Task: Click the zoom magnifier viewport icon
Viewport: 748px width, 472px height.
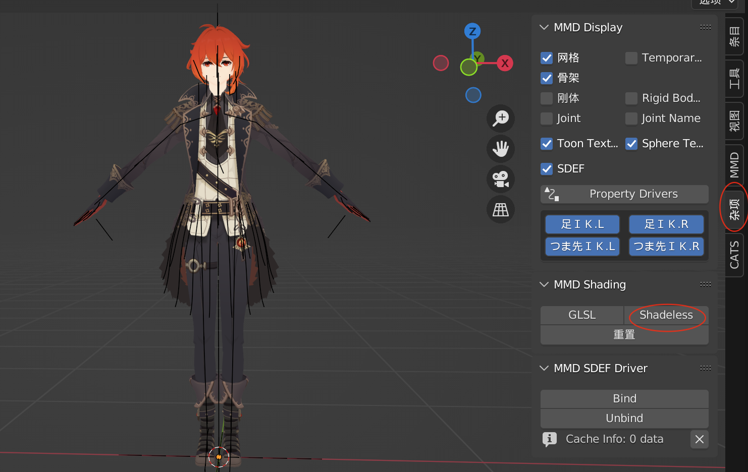Action: pos(501,119)
